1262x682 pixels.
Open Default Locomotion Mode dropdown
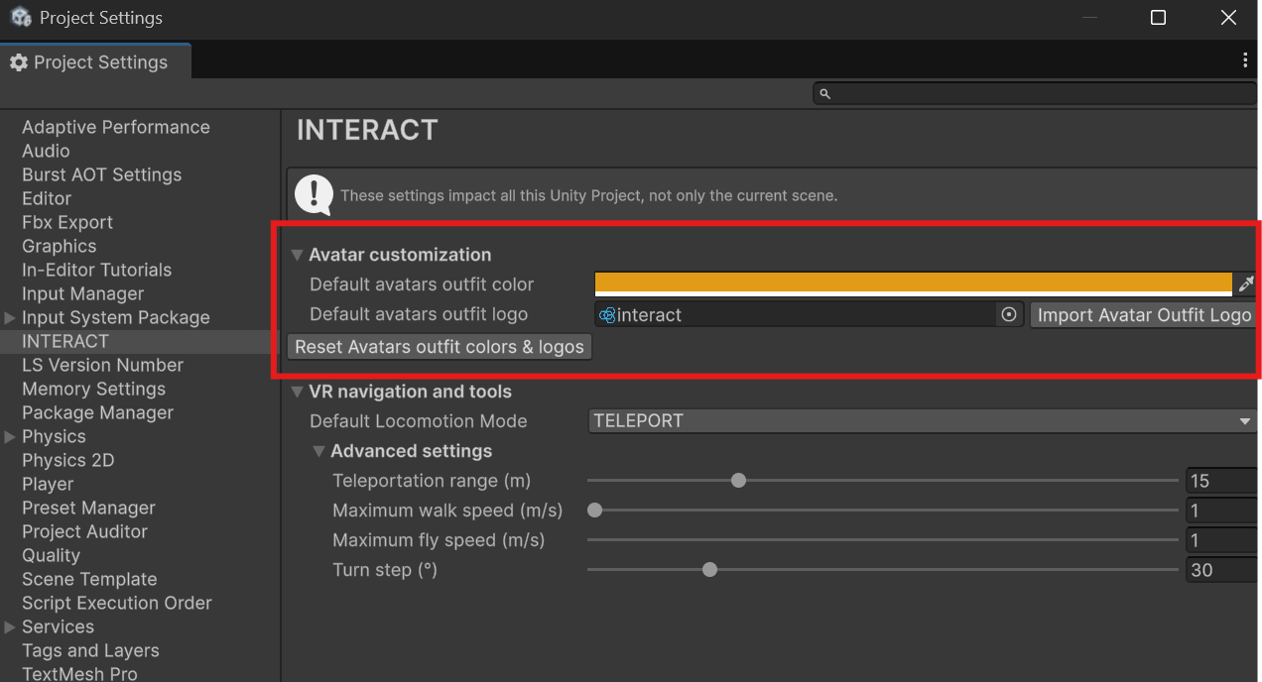(922, 421)
